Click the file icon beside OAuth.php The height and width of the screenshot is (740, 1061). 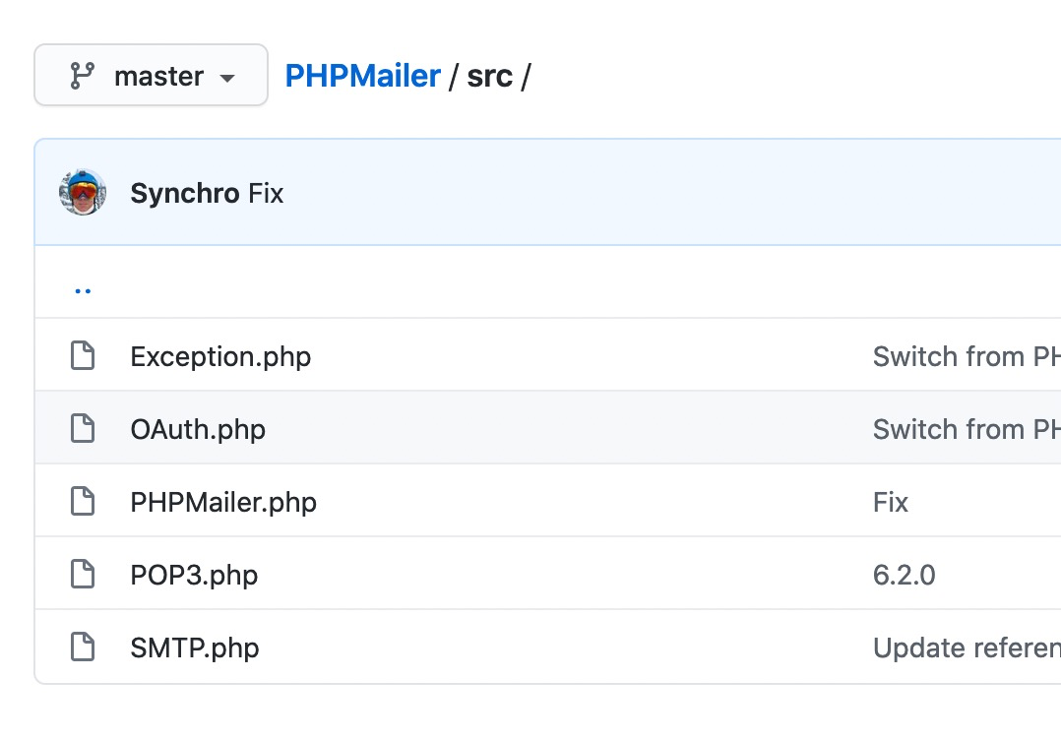coord(83,429)
